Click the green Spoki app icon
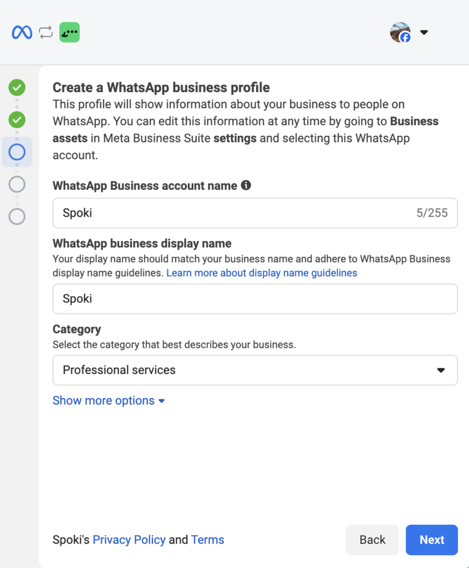Viewport: 469px width, 568px height. tap(69, 33)
